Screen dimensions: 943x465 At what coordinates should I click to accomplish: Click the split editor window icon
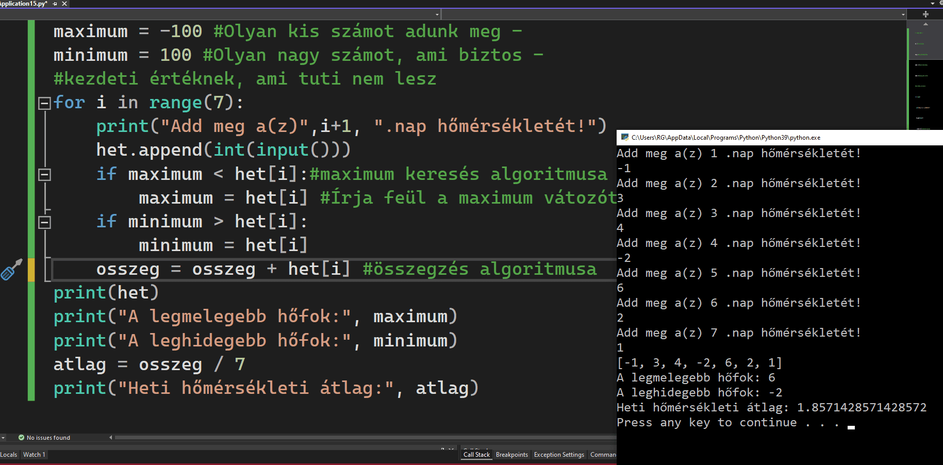pyautogui.click(x=925, y=14)
